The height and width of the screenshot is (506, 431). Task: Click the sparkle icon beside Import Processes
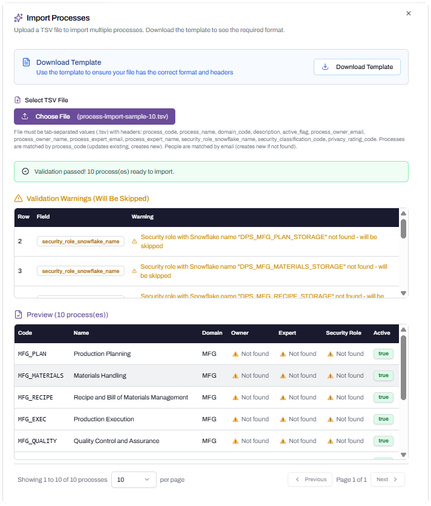click(18, 18)
